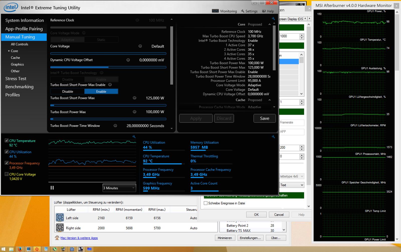Open System Information section
This screenshot has height=252, width=401.
[x=25, y=20]
